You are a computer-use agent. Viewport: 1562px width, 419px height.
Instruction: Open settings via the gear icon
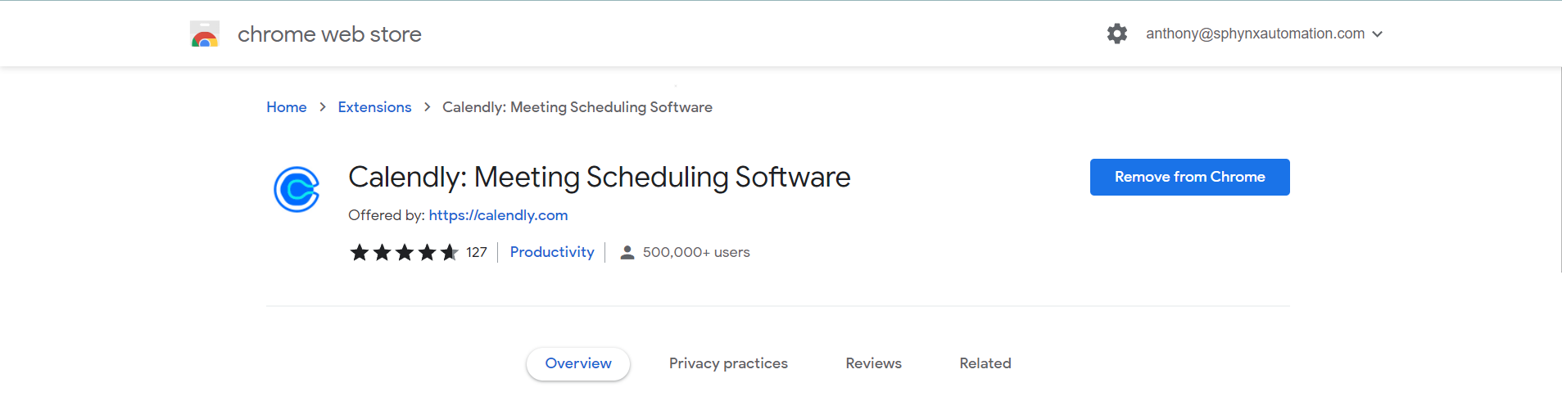[x=1117, y=34]
